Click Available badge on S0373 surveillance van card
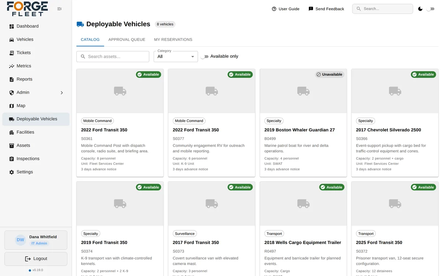This screenshot has height=276, width=443. pyautogui.click(x=240, y=187)
